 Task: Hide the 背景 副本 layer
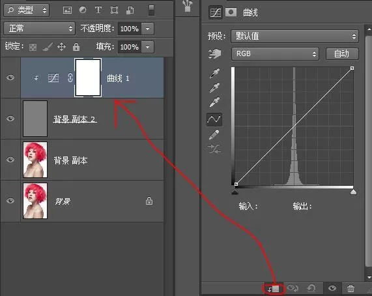pyautogui.click(x=10, y=160)
